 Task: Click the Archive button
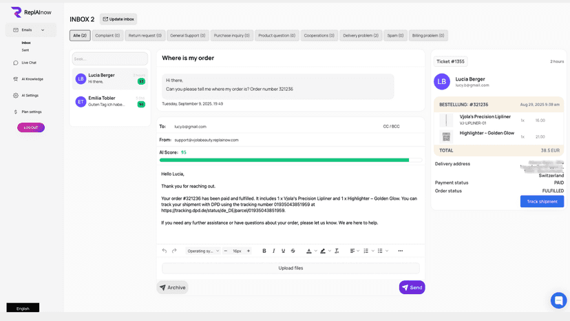(173, 287)
